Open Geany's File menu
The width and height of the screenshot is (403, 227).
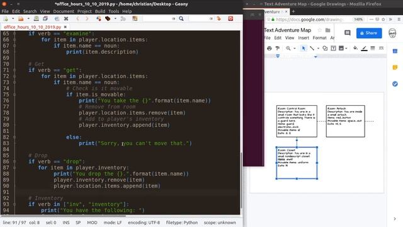pyautogui.click(x=5, y=11)
